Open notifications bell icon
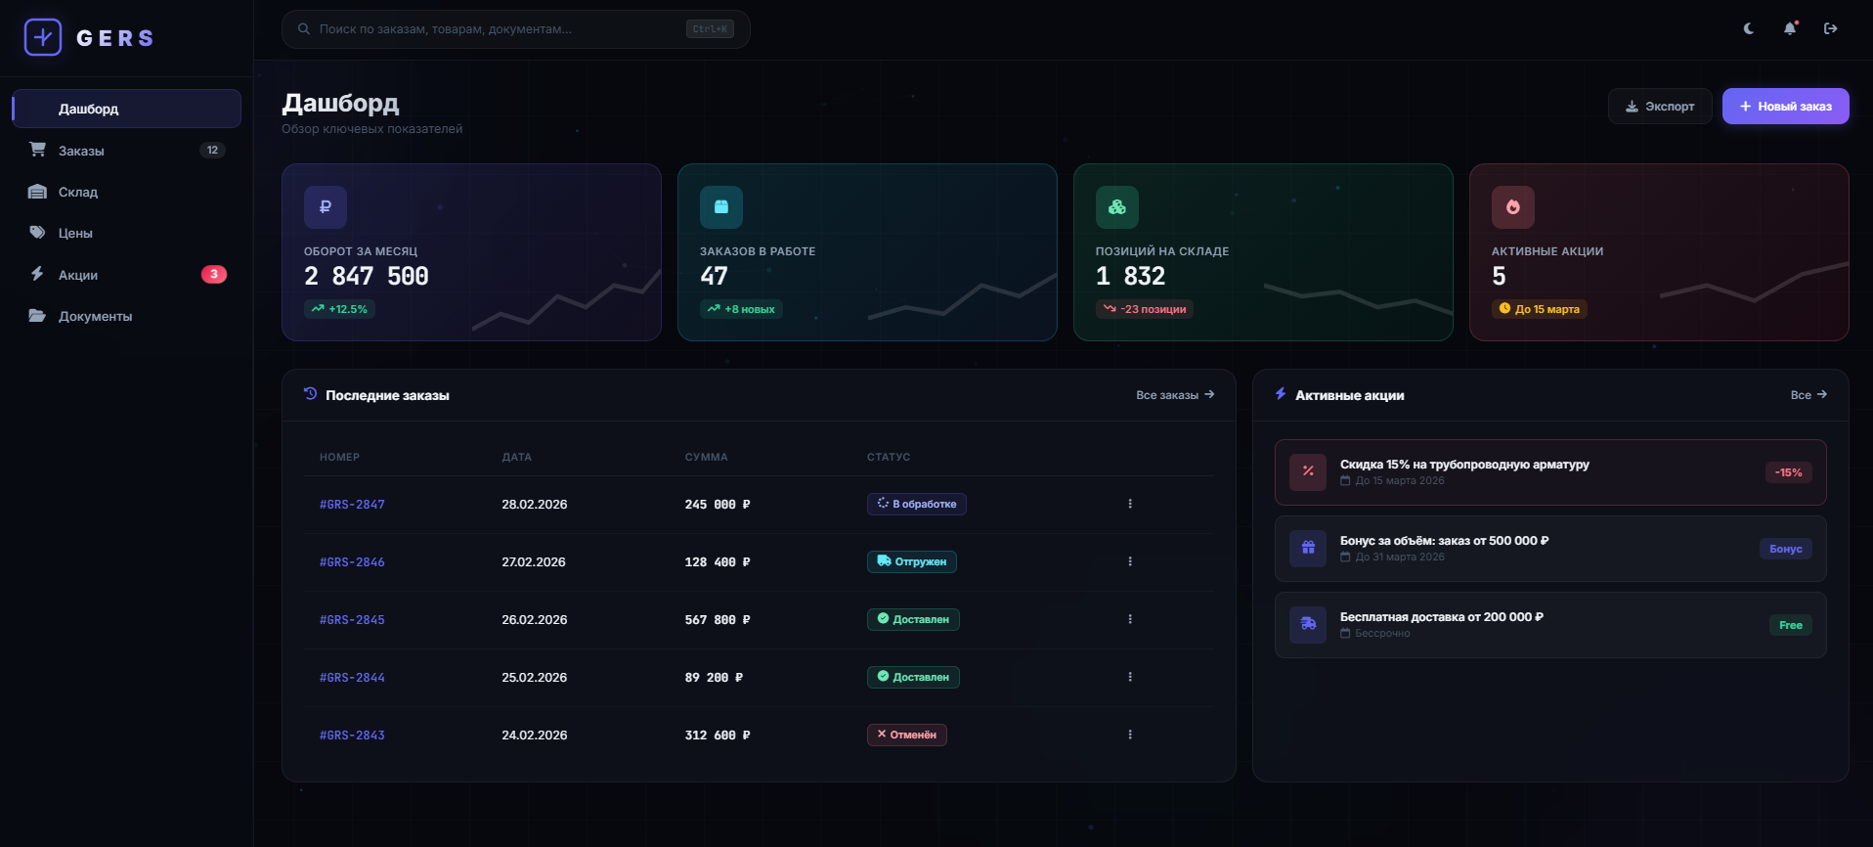This screenshot has height=847, width=1873. 1790,28
